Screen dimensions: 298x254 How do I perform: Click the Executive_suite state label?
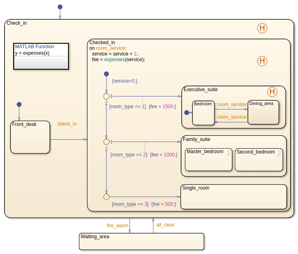pyautogui.click(x=201, y=90)
